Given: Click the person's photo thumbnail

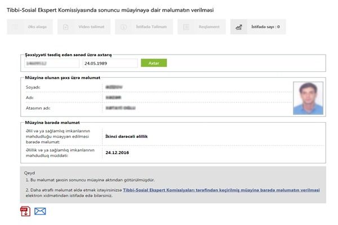Looking at the screenshot, I should pyautogui.click(x=308, y=98).
